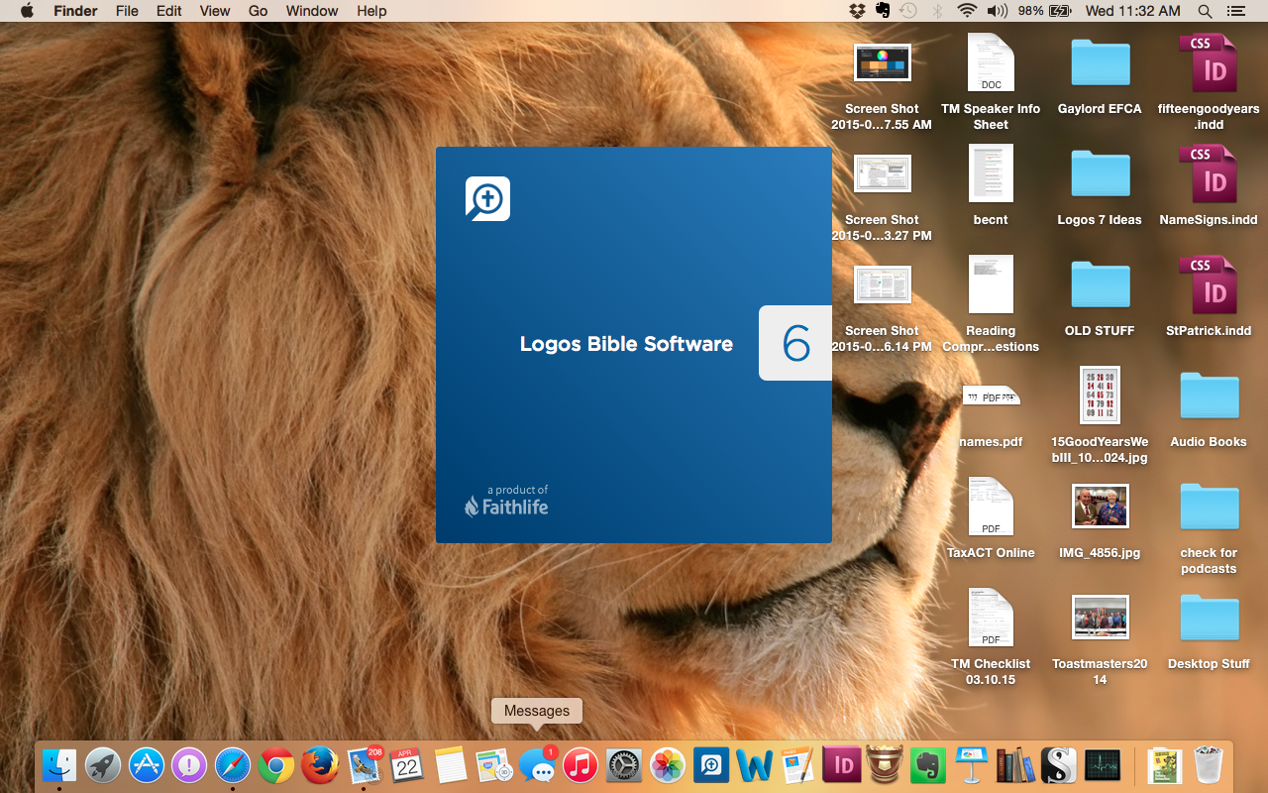Open the Trash in the Dock
Image resolution: width=1268 pixels, height=793 pixels.
1209,765
